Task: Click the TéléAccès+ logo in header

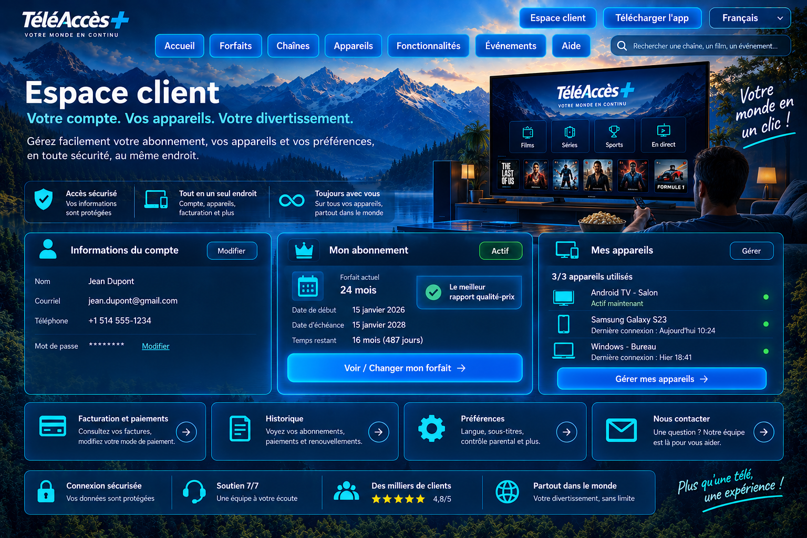Action: pyautogui.click(x=75, y=24)
